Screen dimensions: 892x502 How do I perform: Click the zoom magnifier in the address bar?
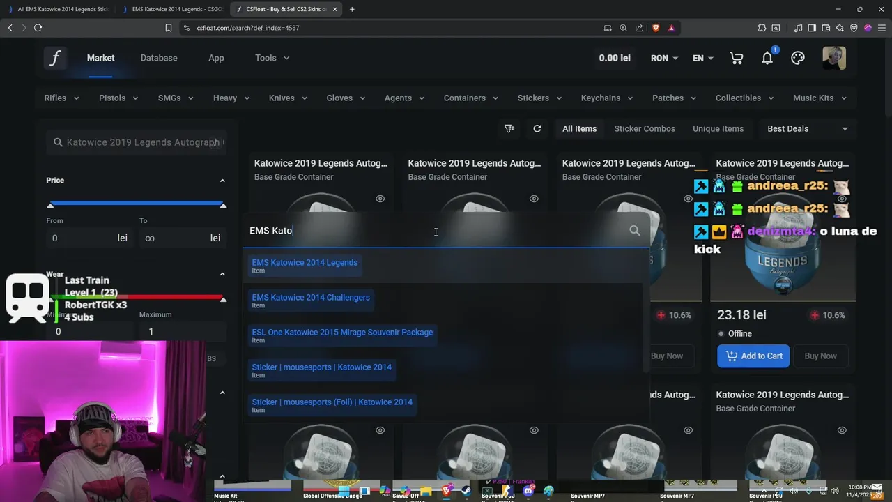pos(624,28)
